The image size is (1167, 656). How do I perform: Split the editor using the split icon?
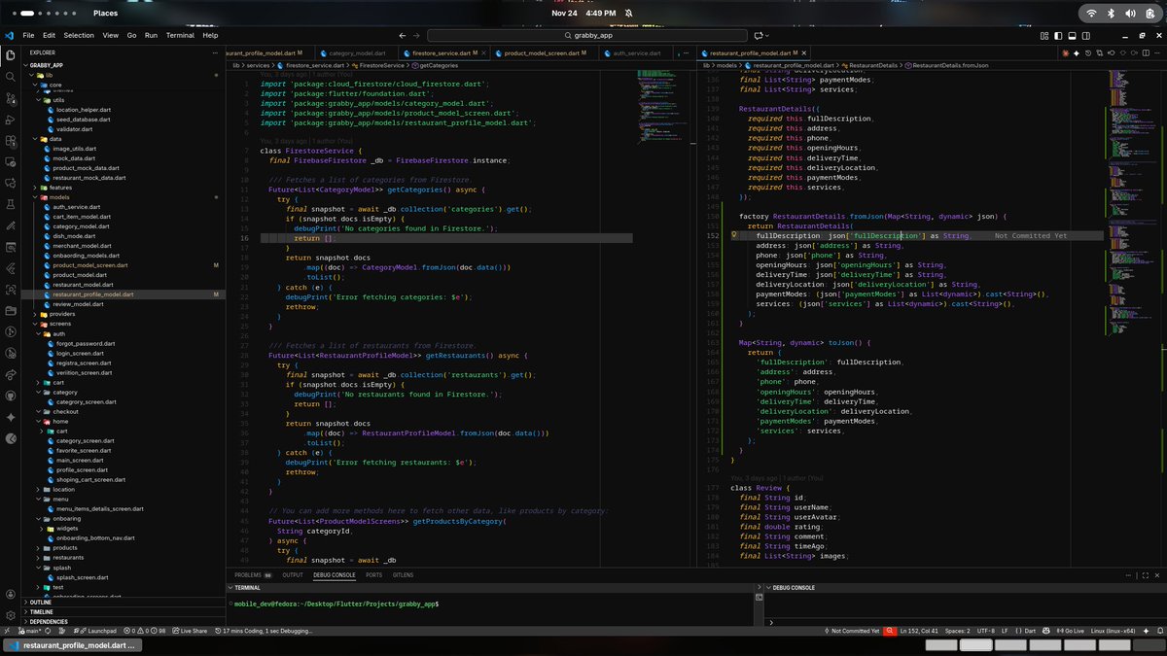point(1146,53)
